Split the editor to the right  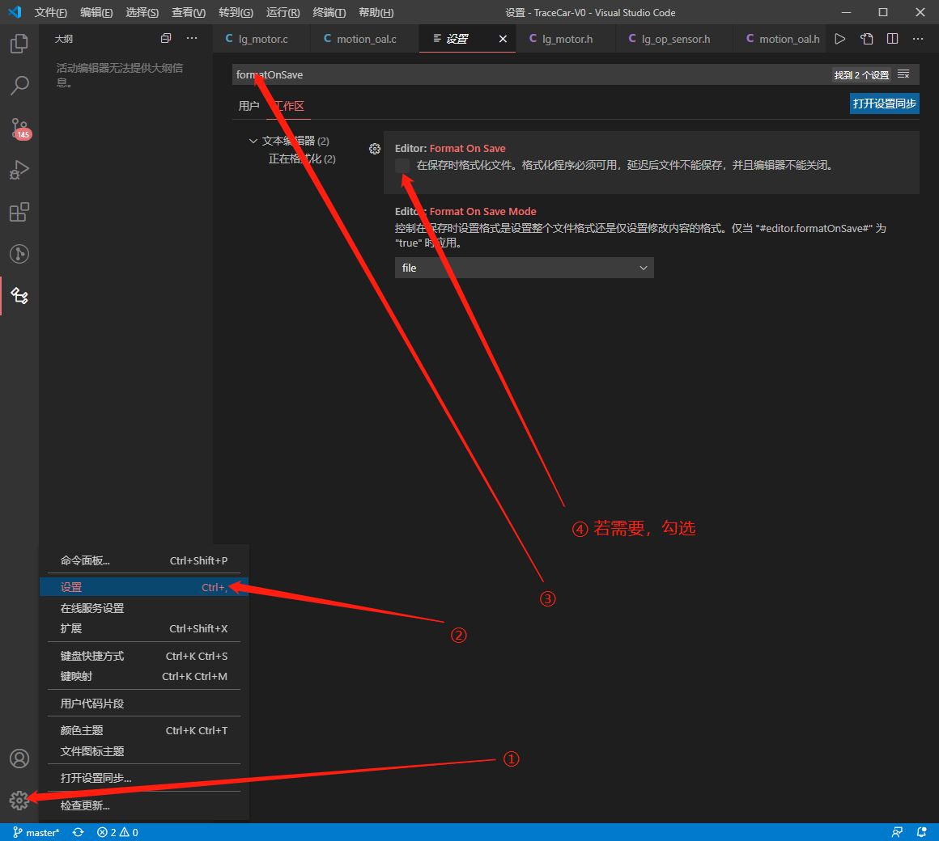point(892,39)
